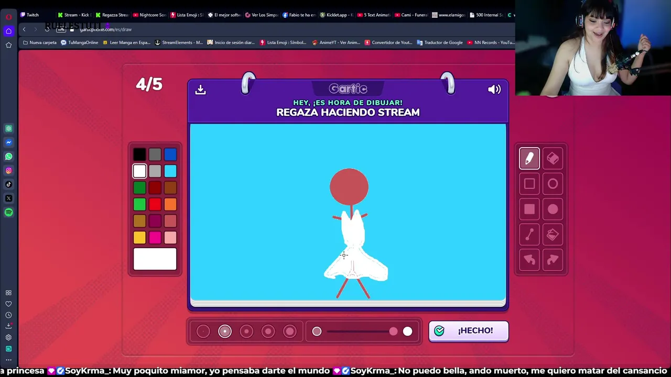Open X (Twitter) in Opera sidebar

click(x=8, y=198)
